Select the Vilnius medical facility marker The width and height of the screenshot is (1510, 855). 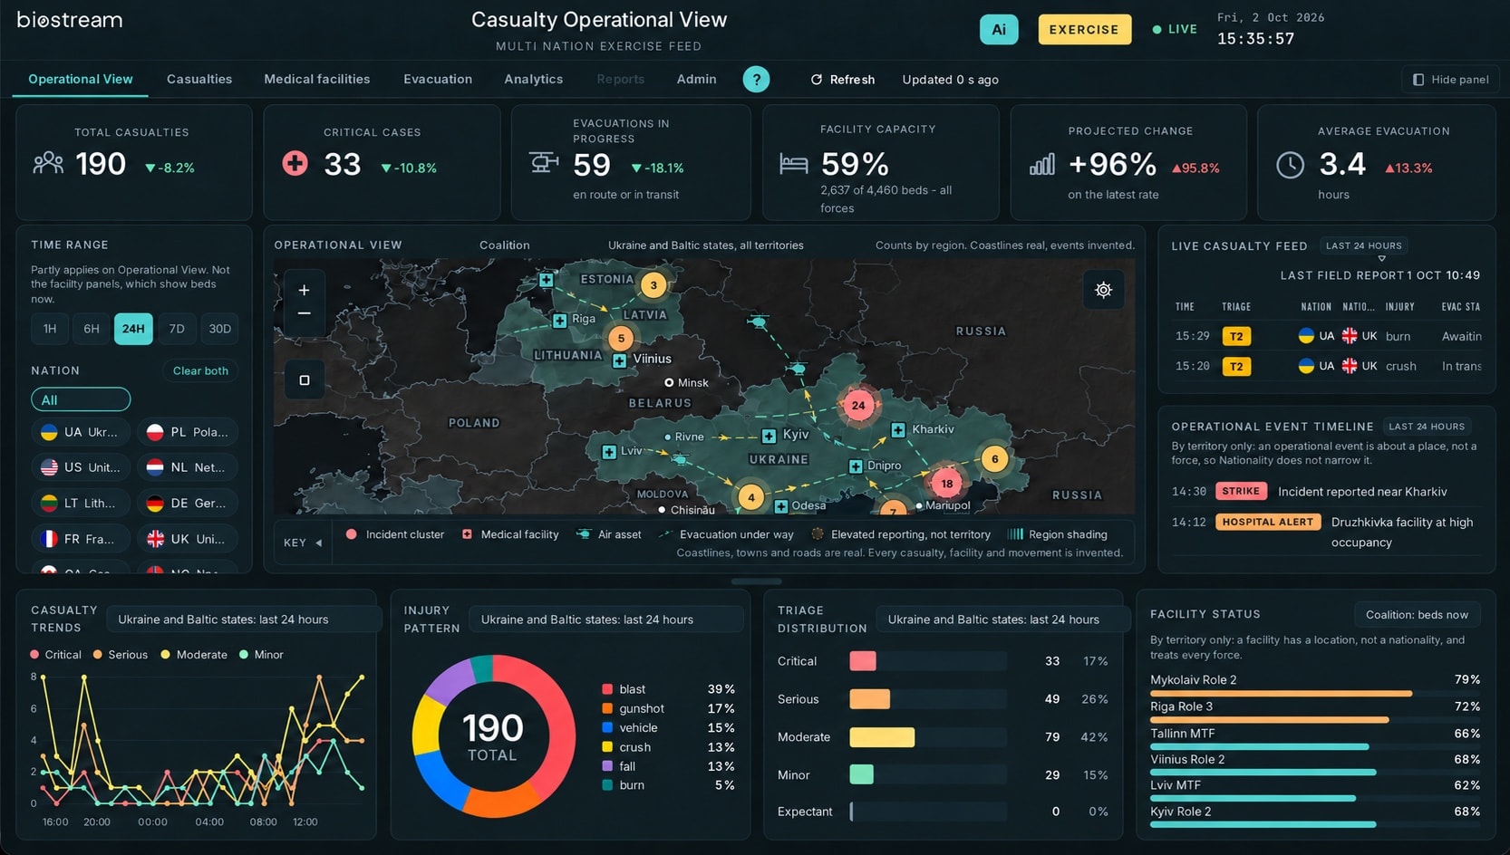619,360
